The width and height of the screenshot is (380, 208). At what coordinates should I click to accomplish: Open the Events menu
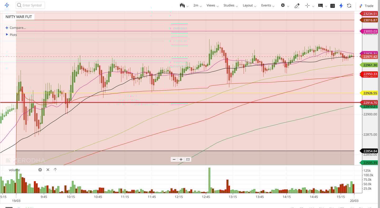[268, 6]
